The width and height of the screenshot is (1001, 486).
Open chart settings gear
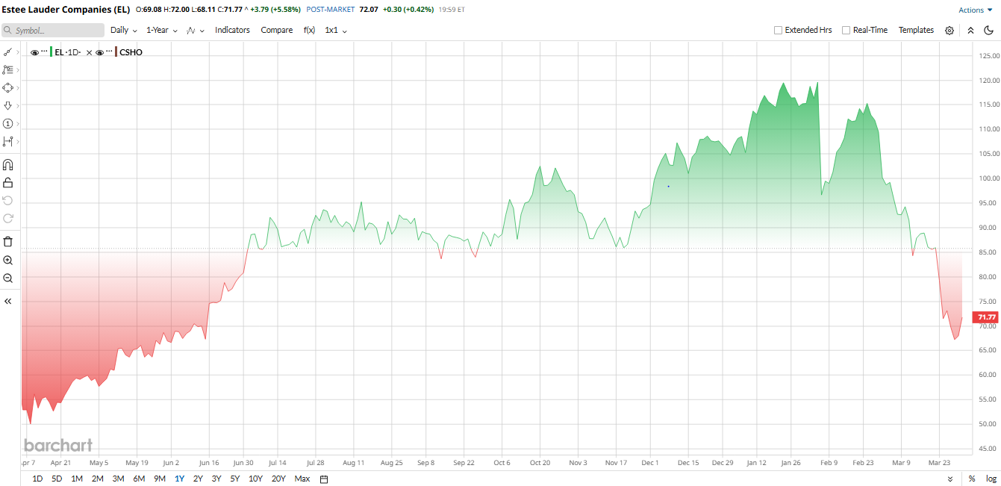[x=949, y=31]
